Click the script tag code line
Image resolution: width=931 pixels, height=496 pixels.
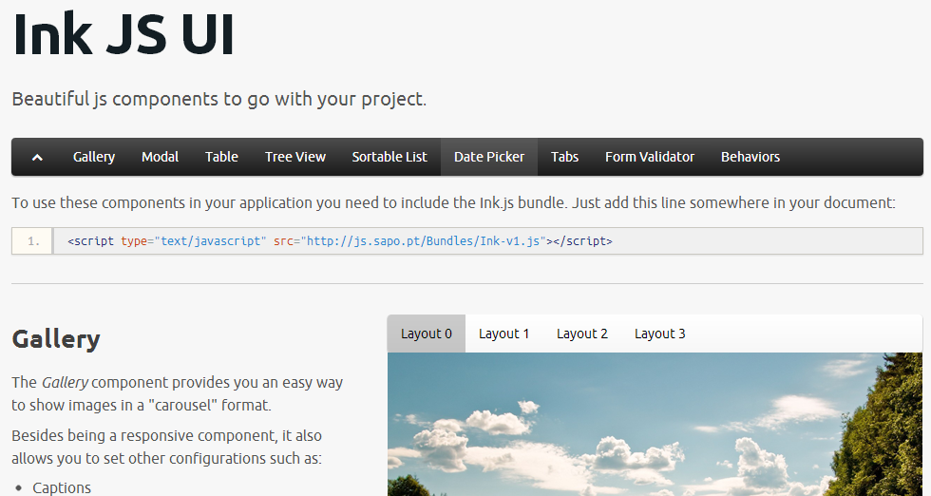pos(340,241)
